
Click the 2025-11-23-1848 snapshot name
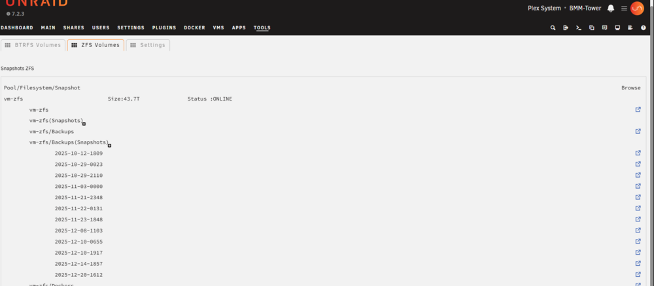pos(79,219)
